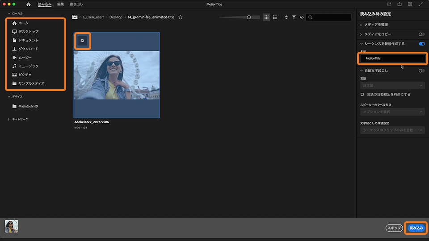Check 言語の自動検出を有効にする
The image size is (429, 241).
[x=362, y=94]
